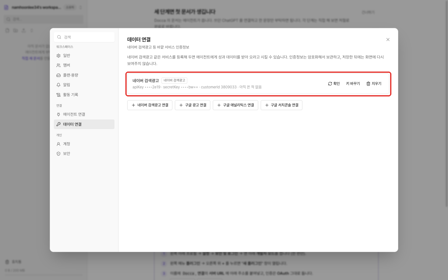Open the 멤버 settings section

[x=84, y=65]
